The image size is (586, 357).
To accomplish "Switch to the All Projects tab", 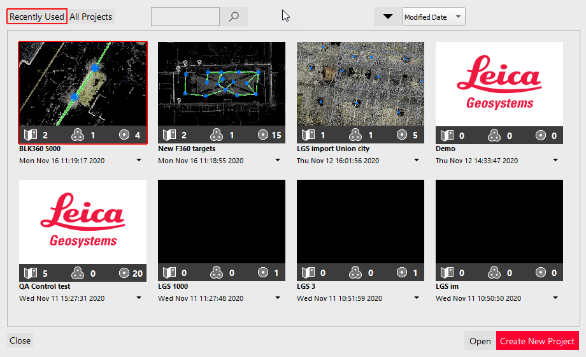I will tap(90, 17).
